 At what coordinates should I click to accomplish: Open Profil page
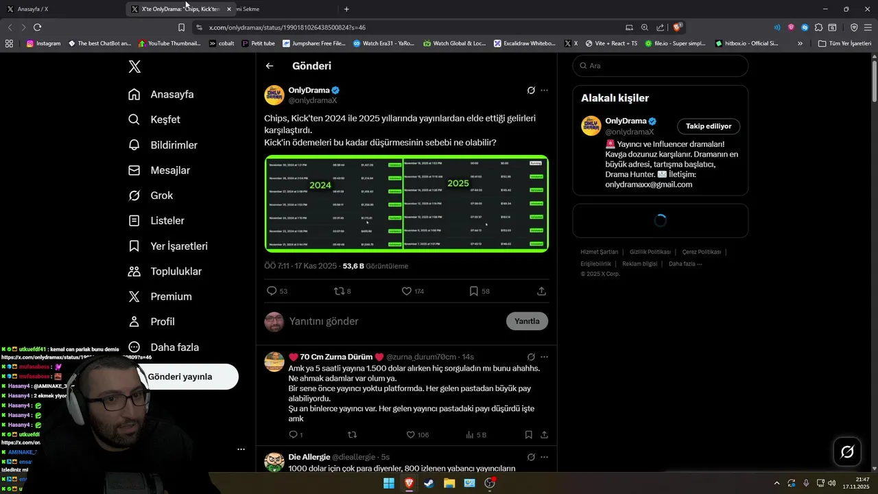point(152,322)
